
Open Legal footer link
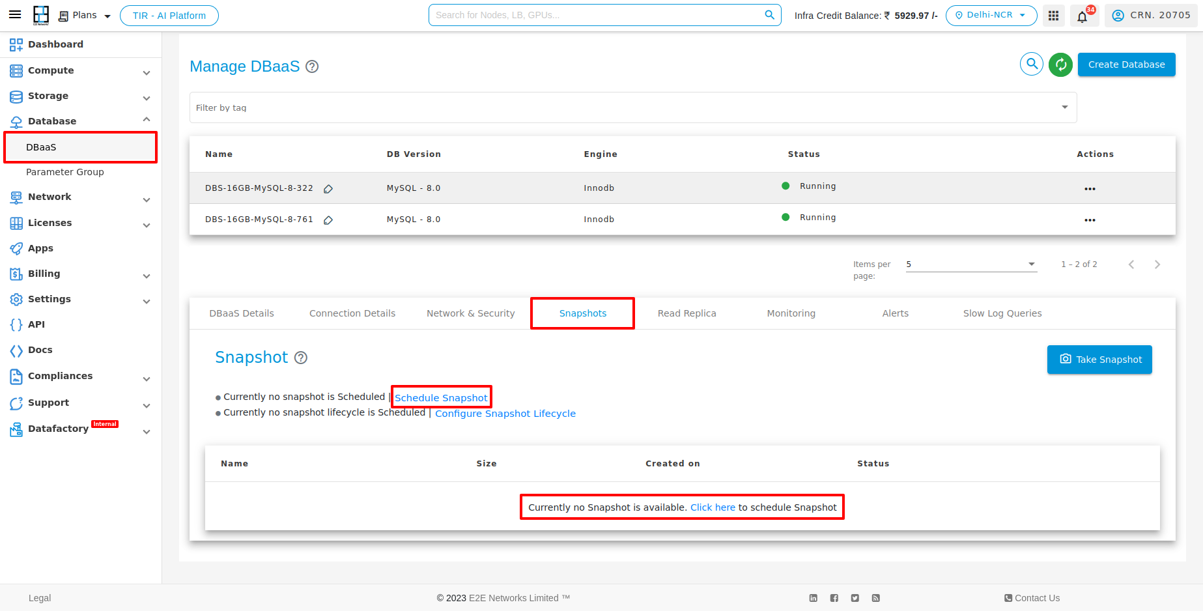point(40,598)
